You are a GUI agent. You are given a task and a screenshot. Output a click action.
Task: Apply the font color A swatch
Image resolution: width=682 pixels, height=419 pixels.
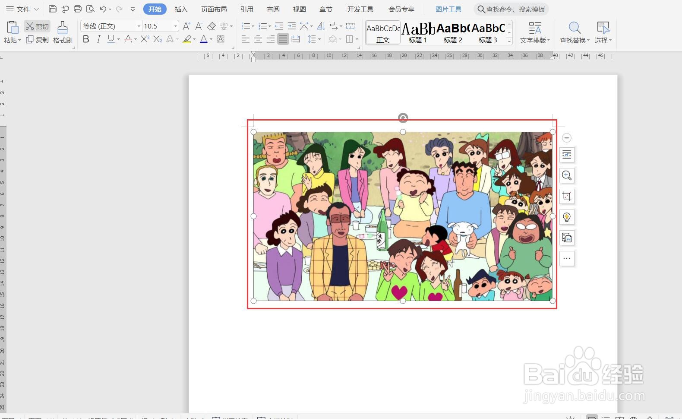coord(204,39)
